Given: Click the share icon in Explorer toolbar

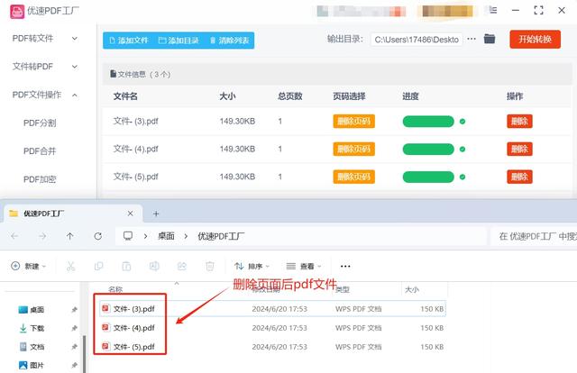Looking at the screenshot, I should coord(182,266).
